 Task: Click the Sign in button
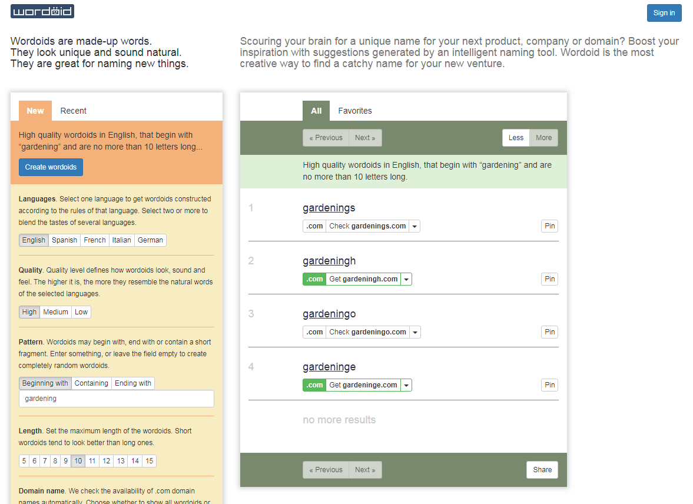[x=664, y=12]
